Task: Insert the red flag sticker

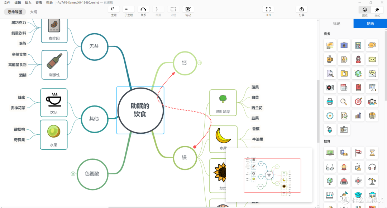Action: pyautogui.click(x=358, y=153)
